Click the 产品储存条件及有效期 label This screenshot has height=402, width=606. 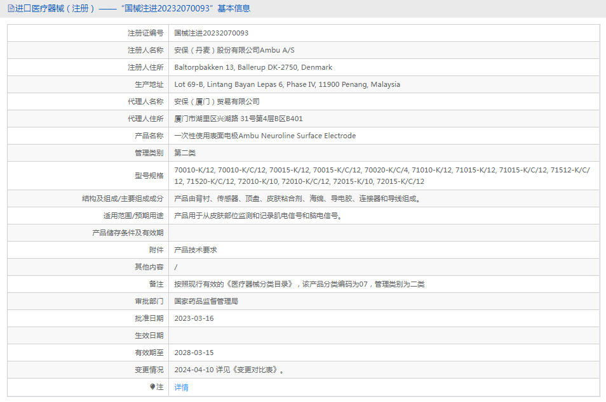click(128, 233)
